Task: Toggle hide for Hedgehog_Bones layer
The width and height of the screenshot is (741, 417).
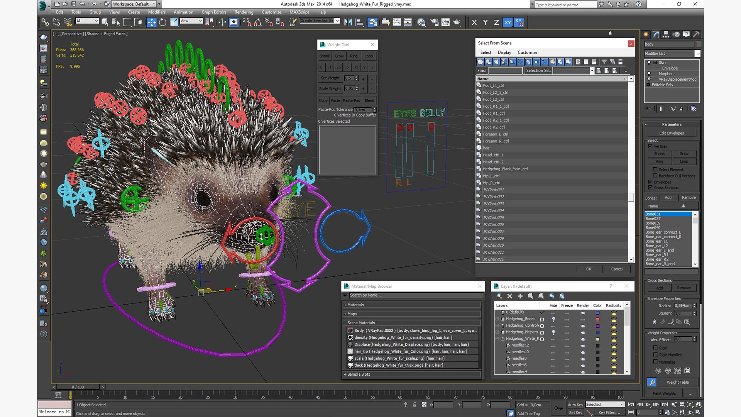Action: [553, 319]
